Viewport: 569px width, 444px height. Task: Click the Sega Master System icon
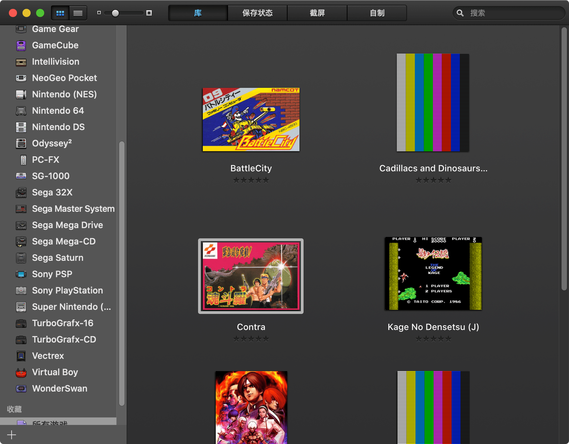[21, 209]
